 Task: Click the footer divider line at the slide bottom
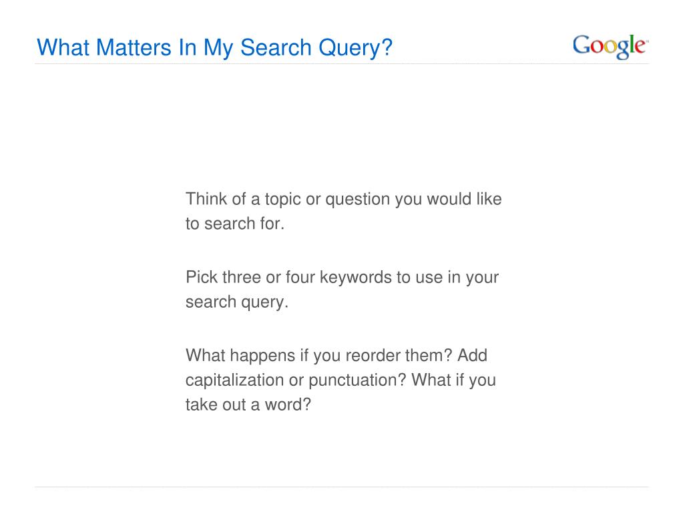coord(342,487)
